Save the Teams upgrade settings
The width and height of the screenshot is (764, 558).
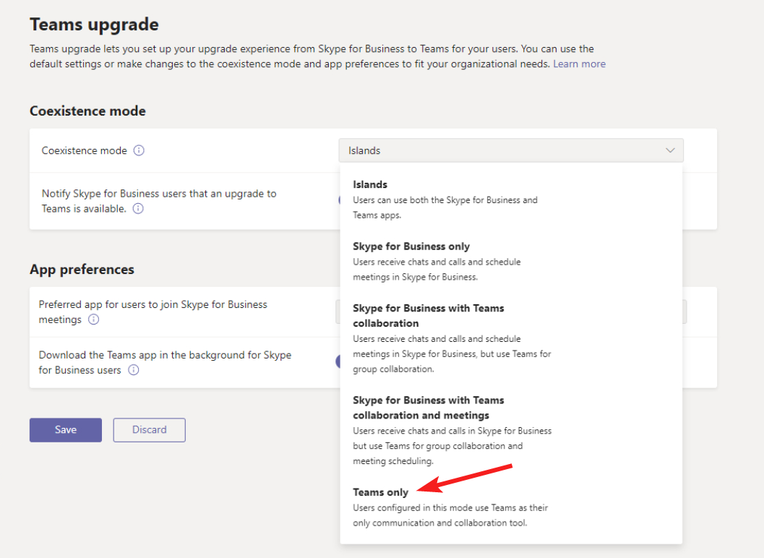tap(66, 430)
